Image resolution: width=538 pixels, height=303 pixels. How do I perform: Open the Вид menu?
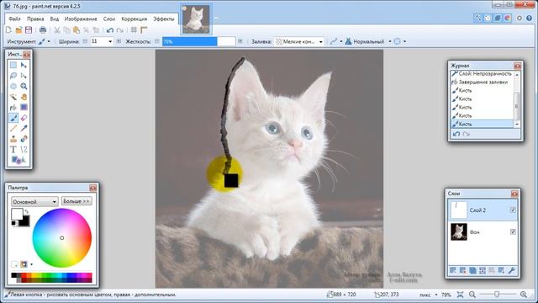tap(54, 19)
